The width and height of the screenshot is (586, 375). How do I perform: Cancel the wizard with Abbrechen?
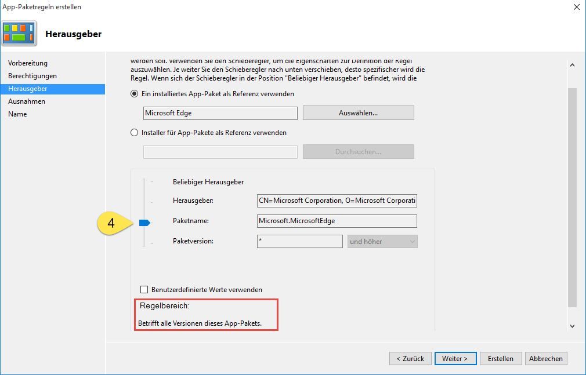click(546, 359)
